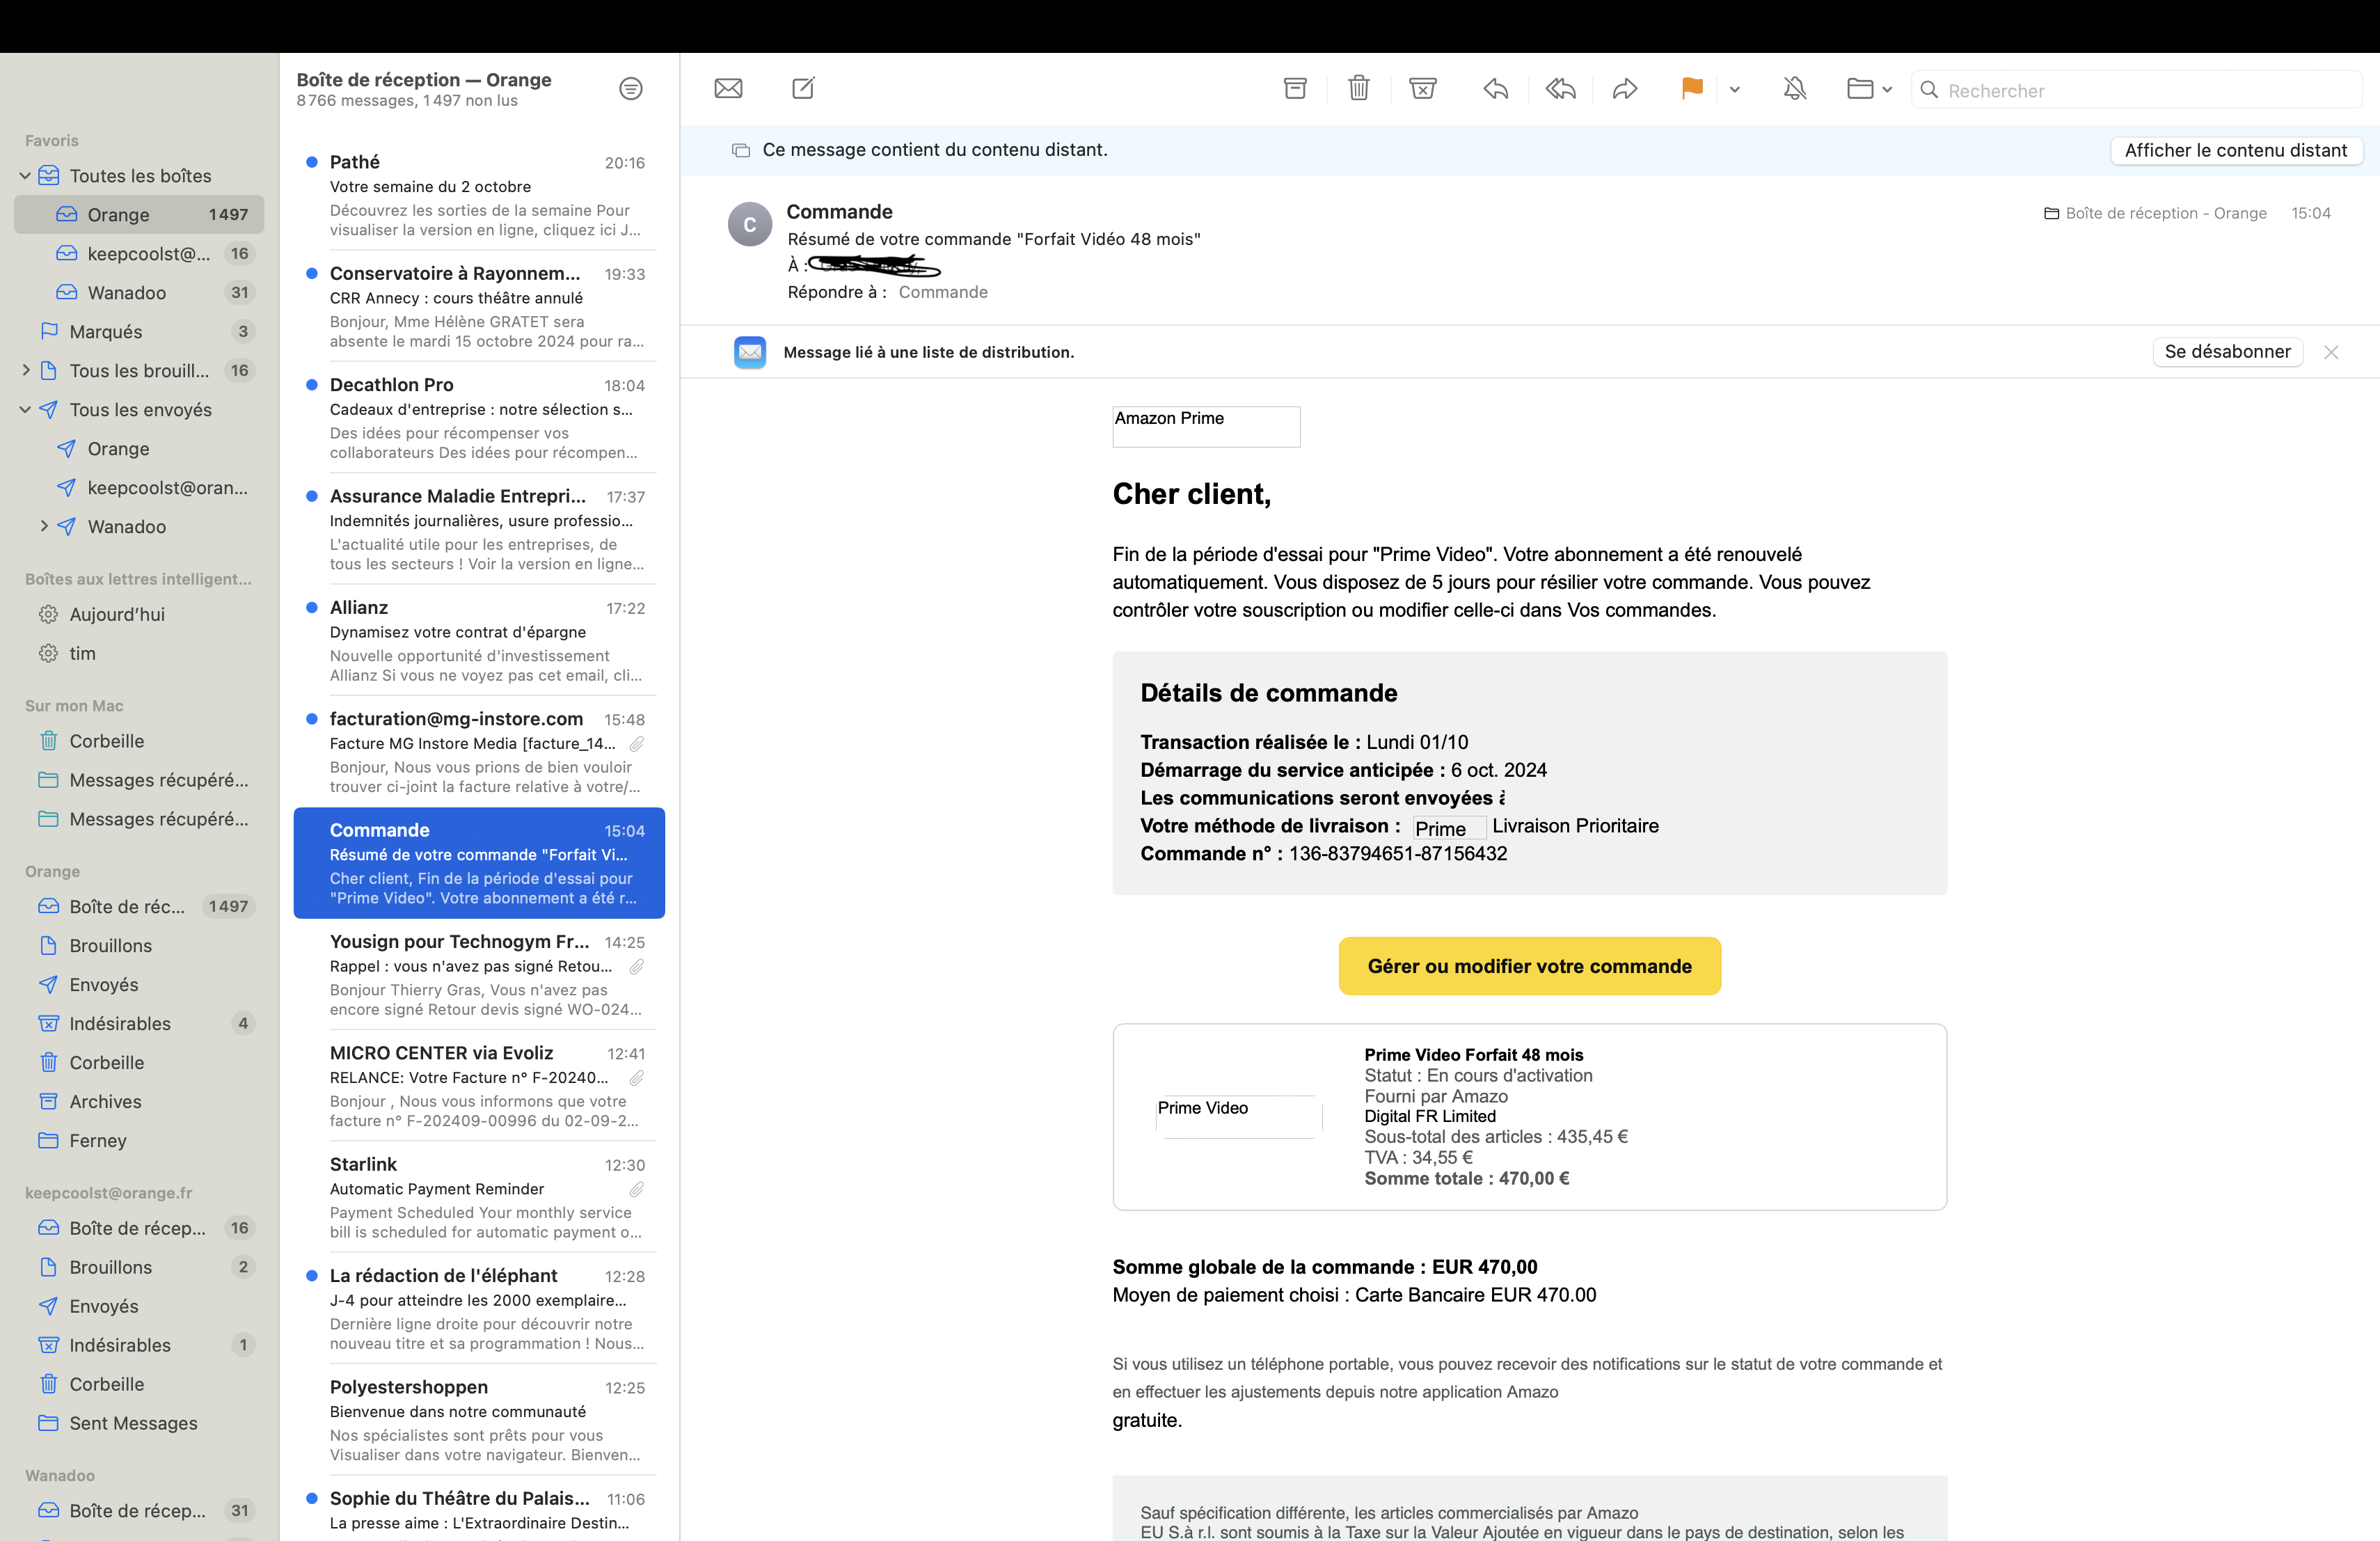Flag message with orange flag

1692,89
